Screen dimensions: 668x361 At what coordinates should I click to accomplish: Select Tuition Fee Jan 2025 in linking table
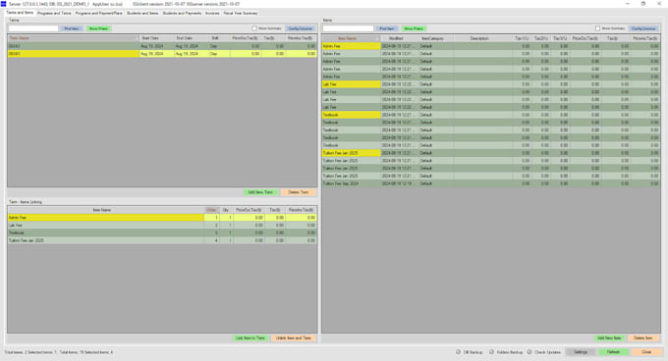point(162,240)
